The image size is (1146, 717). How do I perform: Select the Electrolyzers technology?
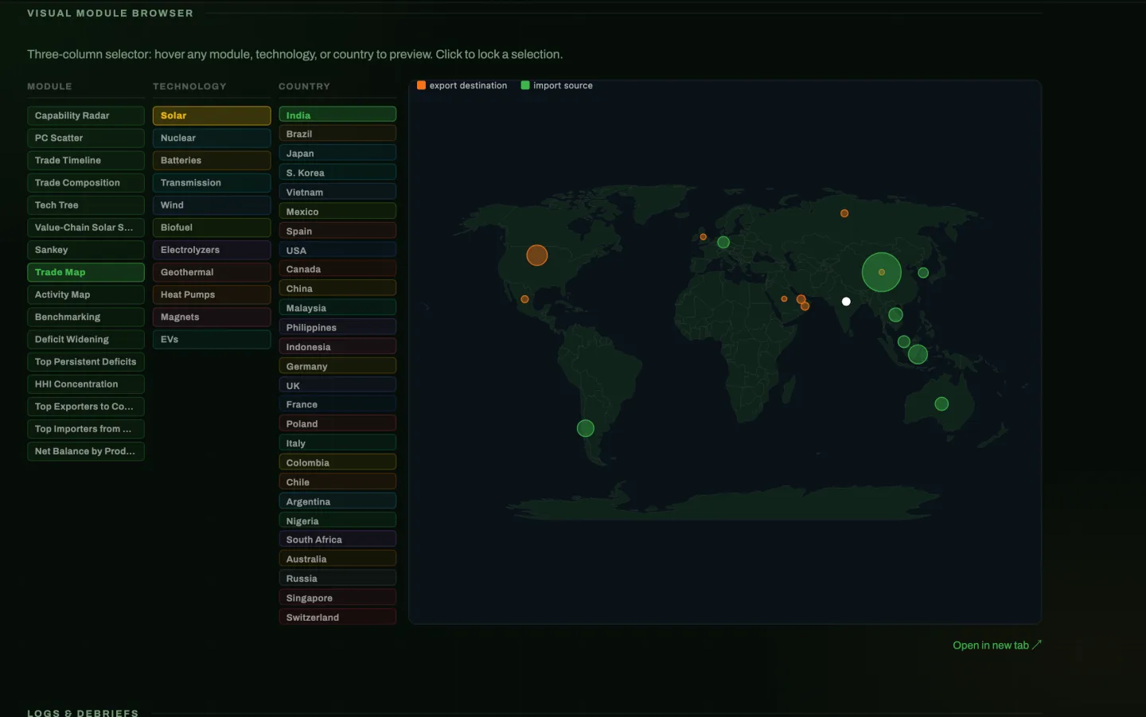click(212, 250)
